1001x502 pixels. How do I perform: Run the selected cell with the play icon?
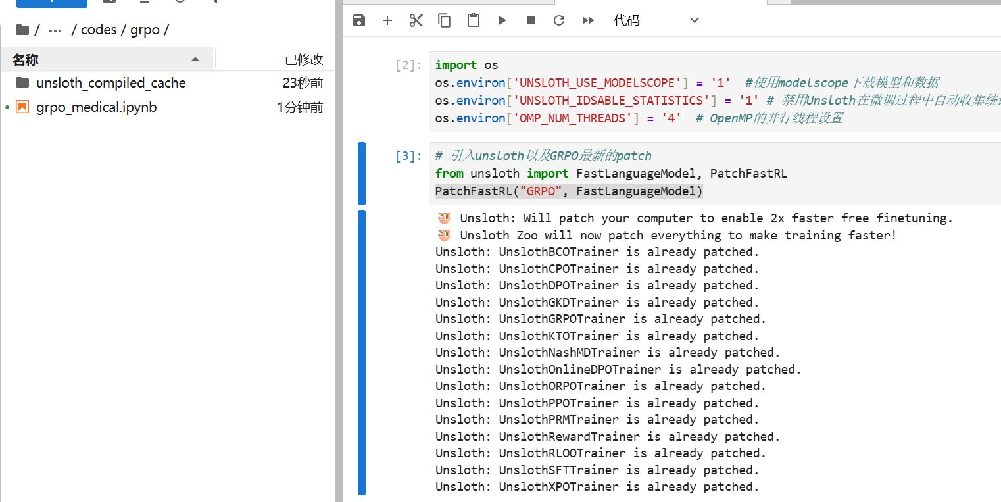[502, 20]
